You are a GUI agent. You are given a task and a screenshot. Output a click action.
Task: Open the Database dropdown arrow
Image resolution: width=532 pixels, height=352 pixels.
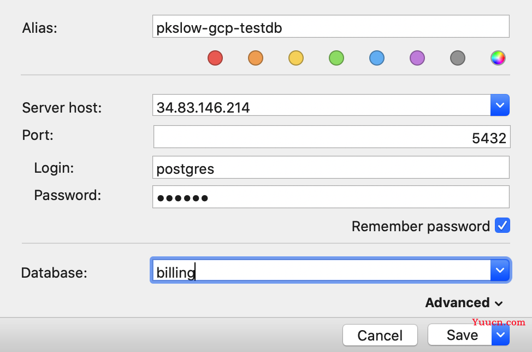pos(500,270)
